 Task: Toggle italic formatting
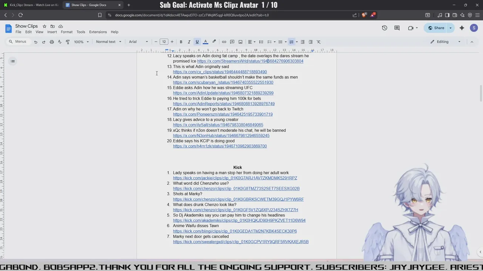pos(189,42)
